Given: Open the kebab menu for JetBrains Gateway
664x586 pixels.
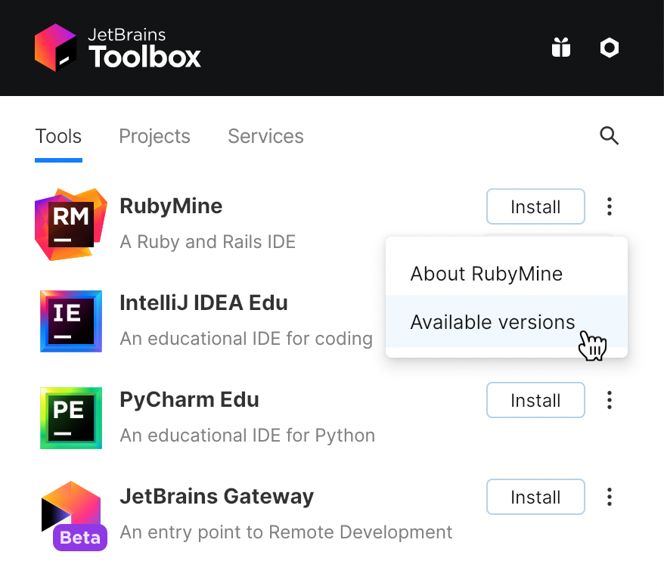Looking at the screenshot, I should tap(610, 497).
